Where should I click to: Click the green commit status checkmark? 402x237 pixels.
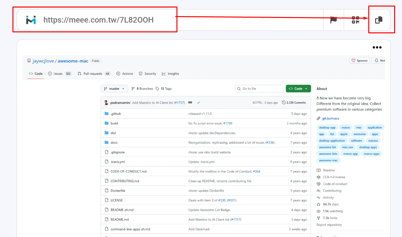pos(198,103)
